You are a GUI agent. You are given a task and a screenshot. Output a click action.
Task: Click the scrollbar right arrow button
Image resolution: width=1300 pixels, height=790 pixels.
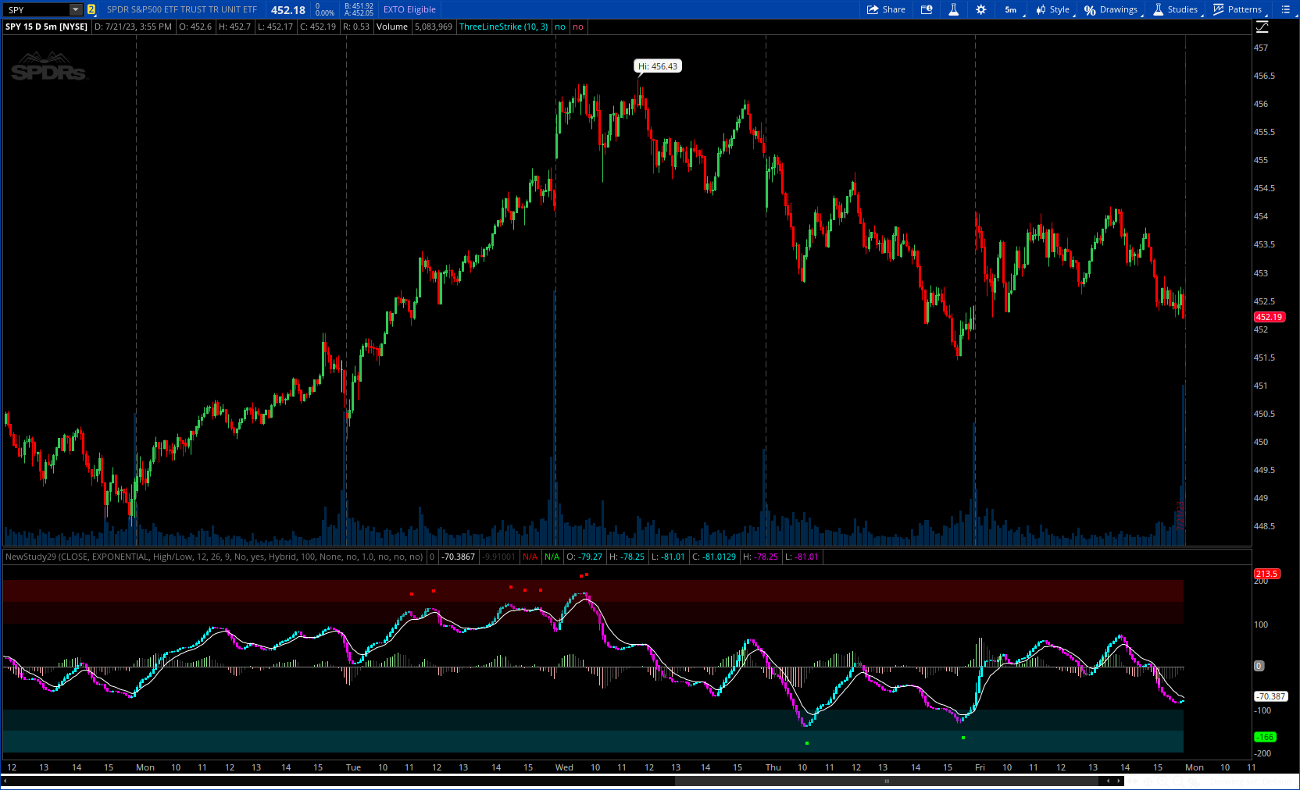(x=1119, y=781)
